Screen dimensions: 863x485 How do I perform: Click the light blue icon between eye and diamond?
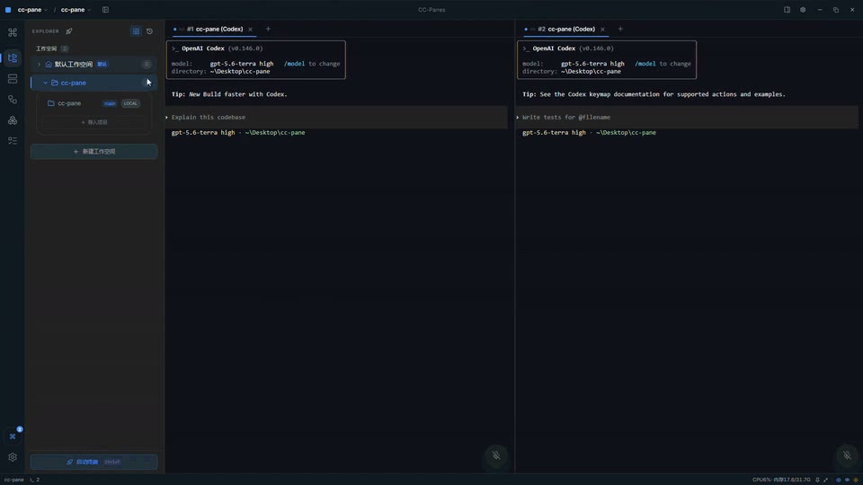[847, 480]
